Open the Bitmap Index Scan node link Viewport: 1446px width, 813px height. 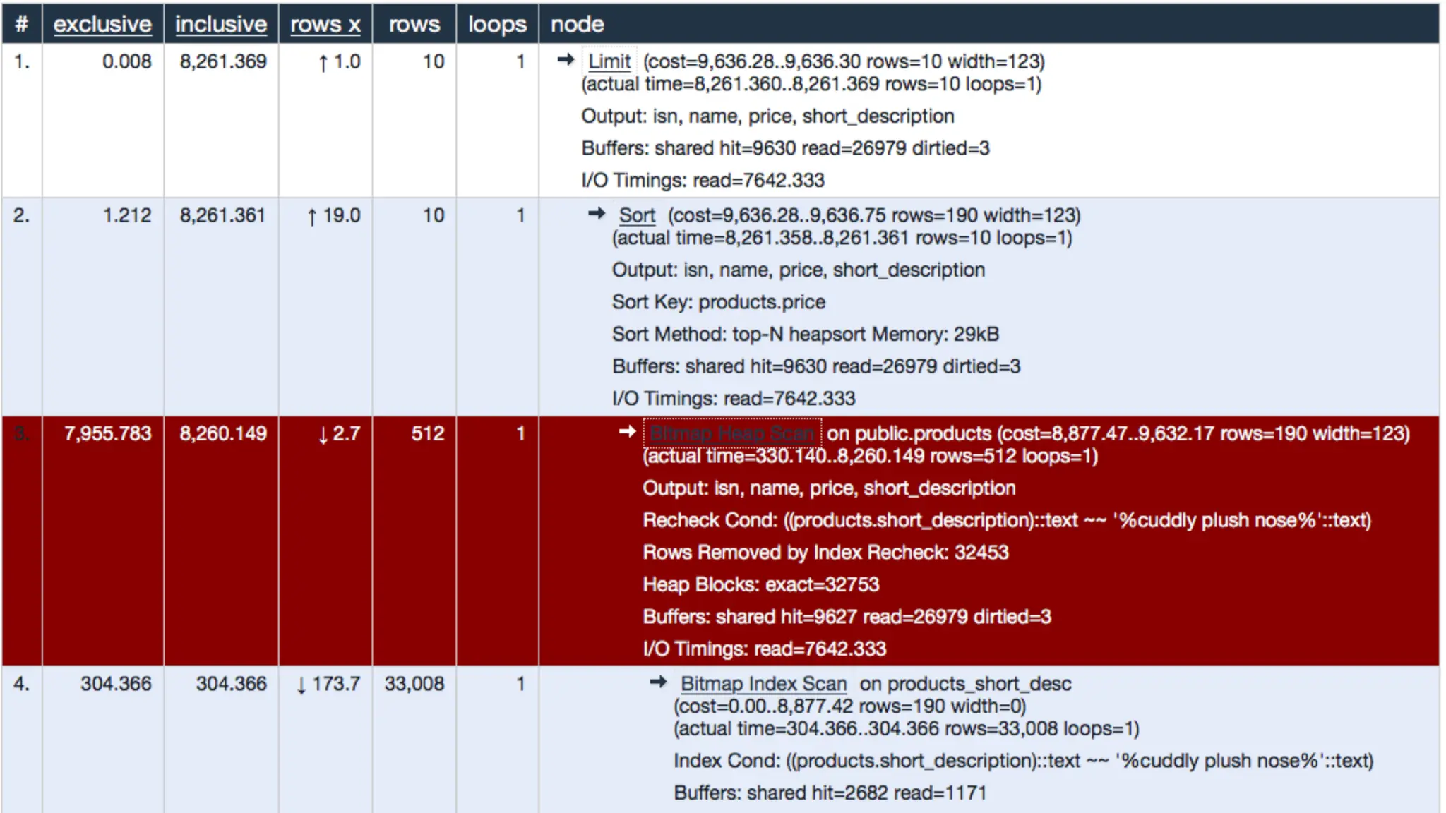point(763,684)
